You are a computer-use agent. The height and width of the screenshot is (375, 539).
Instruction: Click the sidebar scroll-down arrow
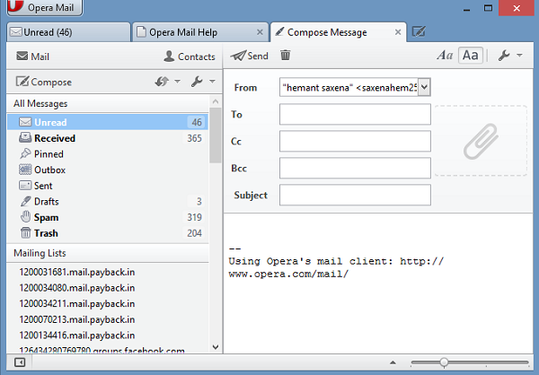(216, 347)
